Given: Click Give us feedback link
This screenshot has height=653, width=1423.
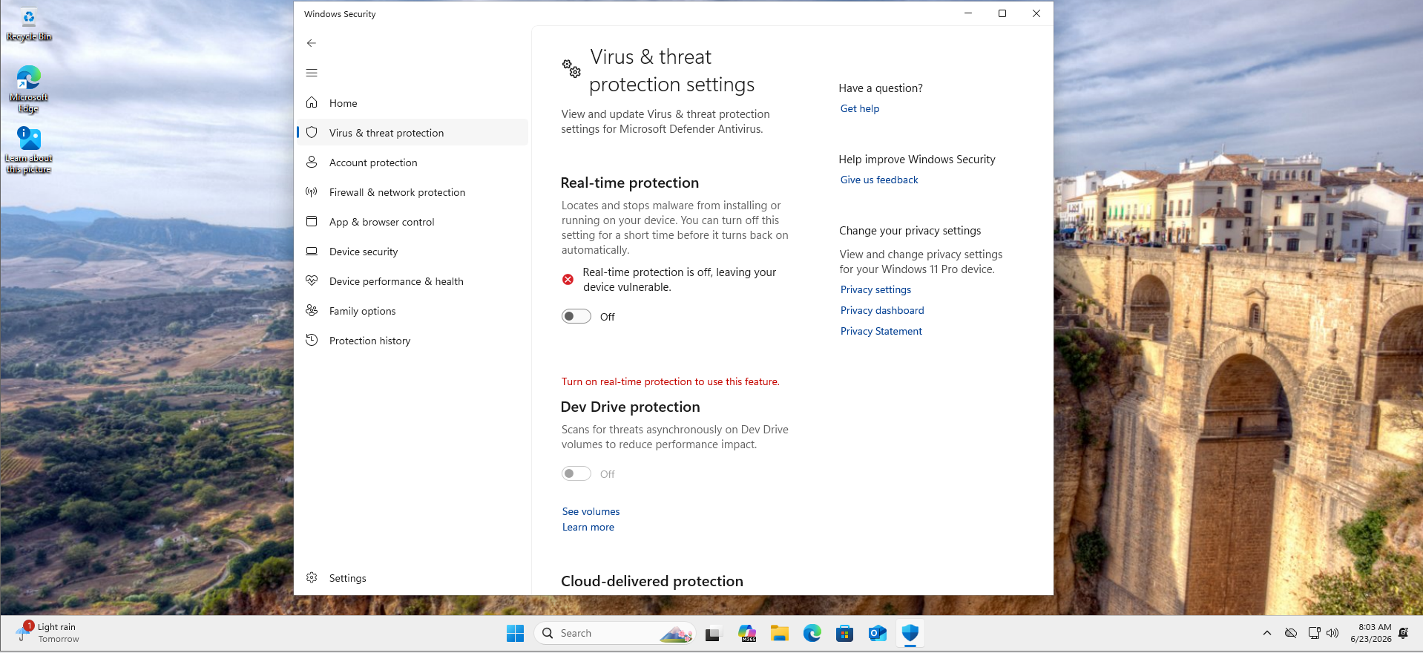Looking at the screenshot, I should point(878,180).
